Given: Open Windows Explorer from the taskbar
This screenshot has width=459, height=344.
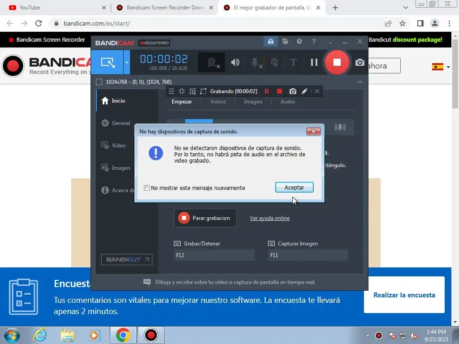Looking at the screenshot, I should [x=68, y=335].
